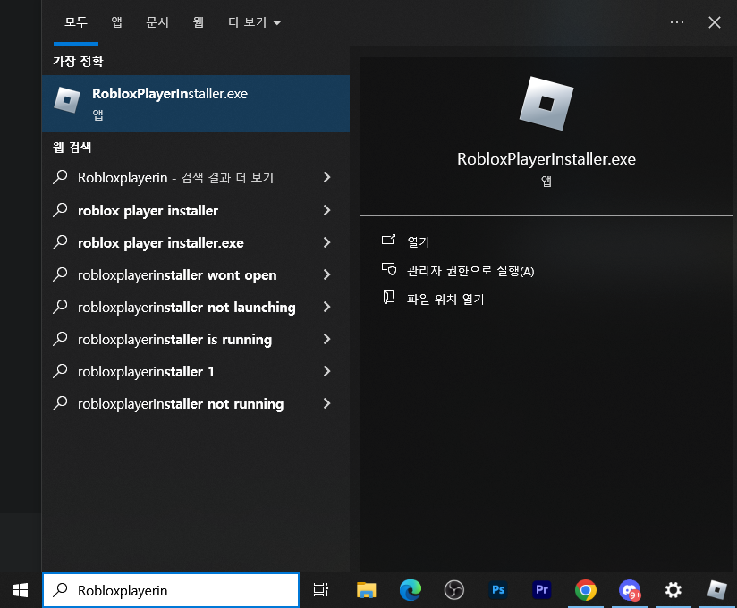Click 관리자 권한으로 실행 (Run as administrator)
Viewport: 737px width, 608px height.
coord(470,271)
